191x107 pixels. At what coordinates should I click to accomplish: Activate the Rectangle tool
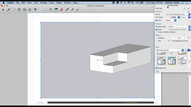coord(19,10)
